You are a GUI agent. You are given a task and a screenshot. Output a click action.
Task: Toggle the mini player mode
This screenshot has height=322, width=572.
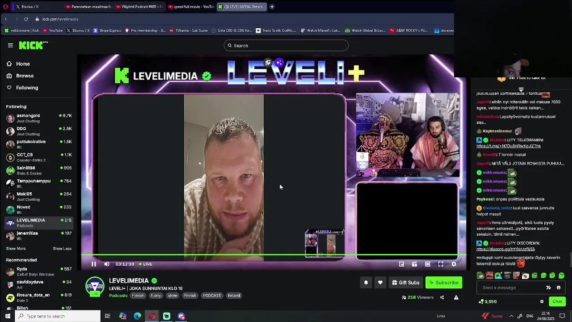click(x=401, y=264)
